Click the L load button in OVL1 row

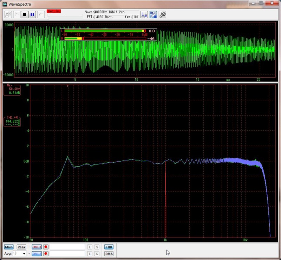(x=90, y=247)
